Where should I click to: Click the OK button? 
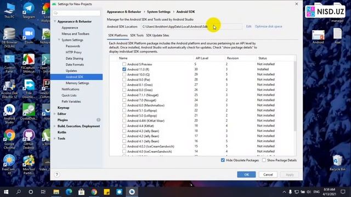click(246, 175)
